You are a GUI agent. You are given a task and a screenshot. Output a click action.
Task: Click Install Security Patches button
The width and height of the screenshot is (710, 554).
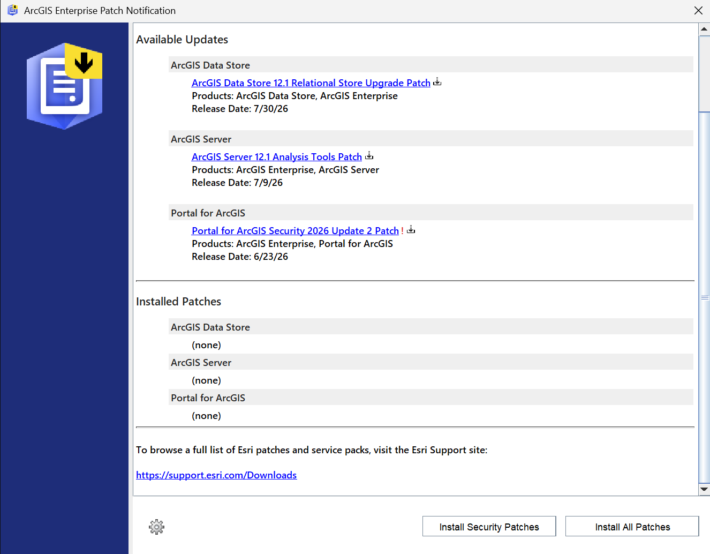[x=489, y=527]
